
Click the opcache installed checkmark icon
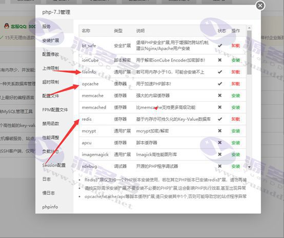pos(220,83)
